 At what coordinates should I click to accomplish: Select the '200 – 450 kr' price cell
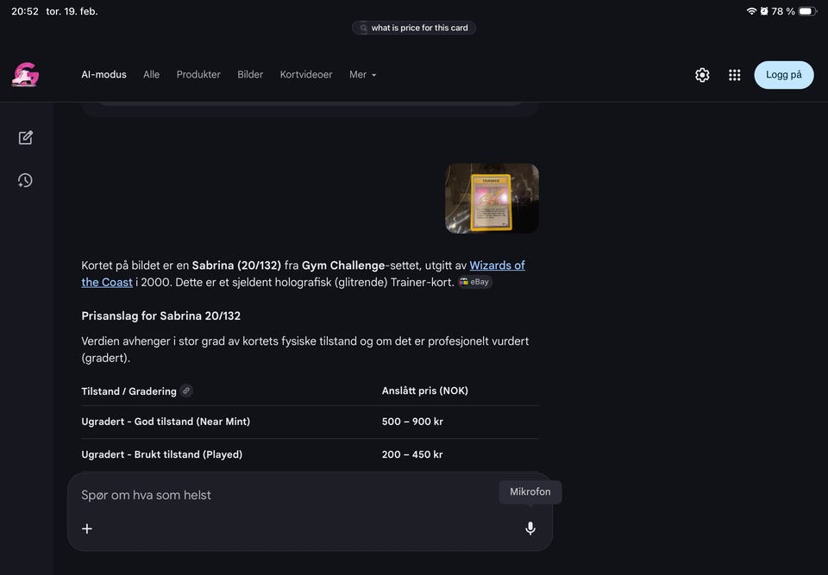tap(412, 454)
